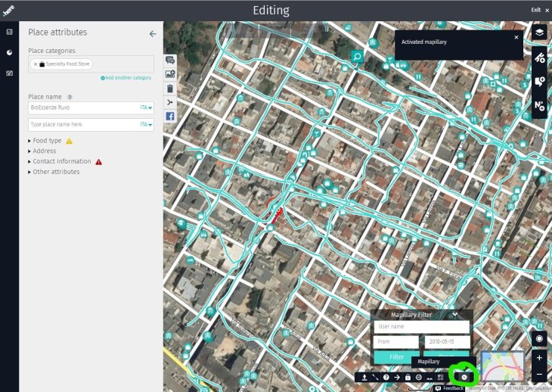Click the Place categories field box
Image resolution: width=552 pixels, height=392 pixels.
tap(91, 64)
